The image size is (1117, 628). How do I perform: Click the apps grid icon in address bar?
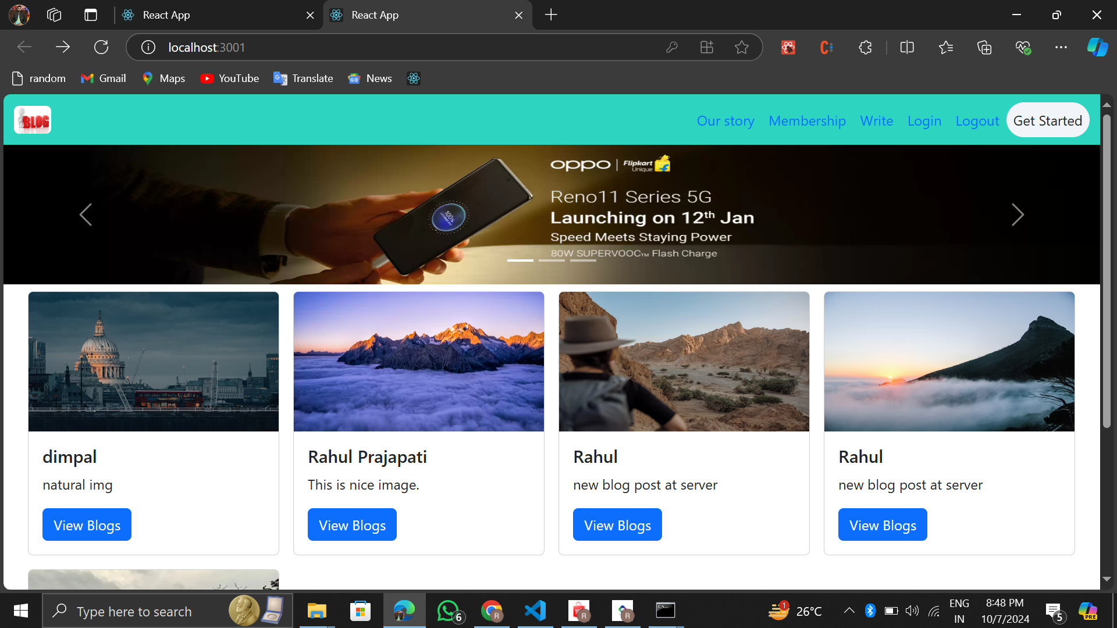[707, 47]
